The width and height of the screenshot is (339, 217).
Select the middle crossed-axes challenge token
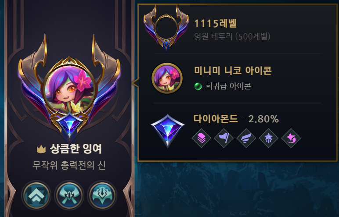(69, 196)
